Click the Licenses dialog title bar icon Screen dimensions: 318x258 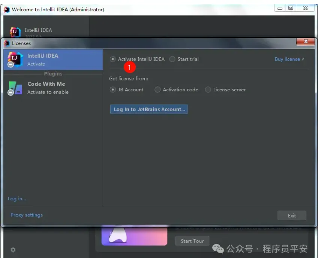coord(7,43)
